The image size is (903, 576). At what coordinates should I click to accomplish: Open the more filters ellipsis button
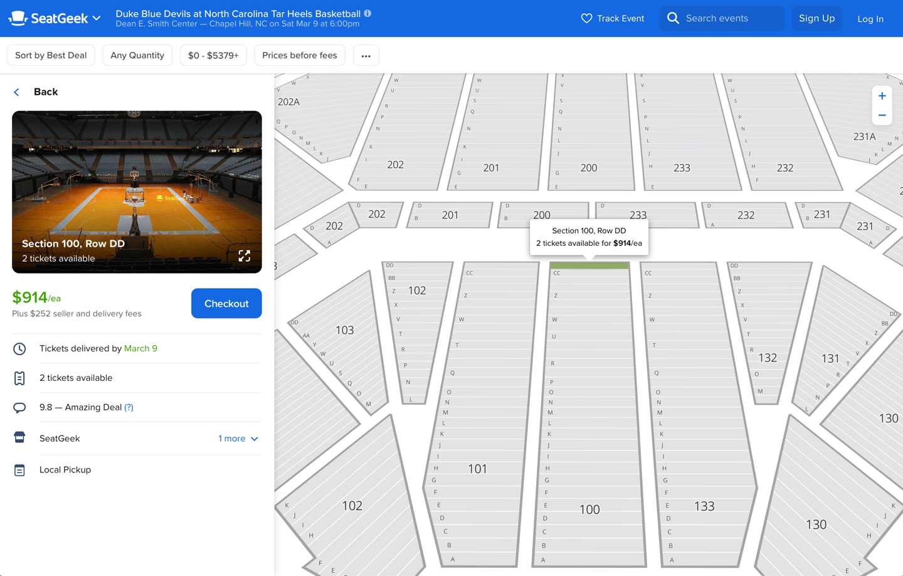tap(366, 55)
